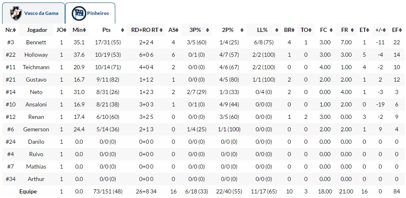Sort by +/- column sort icon

click(x=384, y=30)
